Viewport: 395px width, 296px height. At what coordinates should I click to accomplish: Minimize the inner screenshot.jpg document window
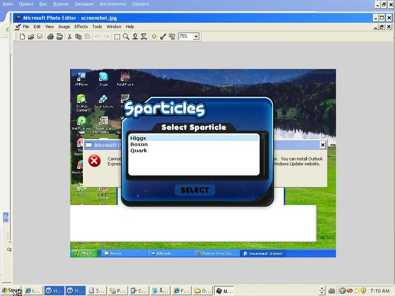pyautogui.click(x=376, y=27)
